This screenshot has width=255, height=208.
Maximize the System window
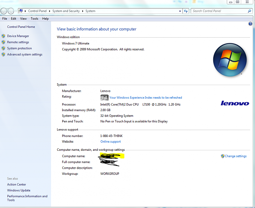coord(238,2)
